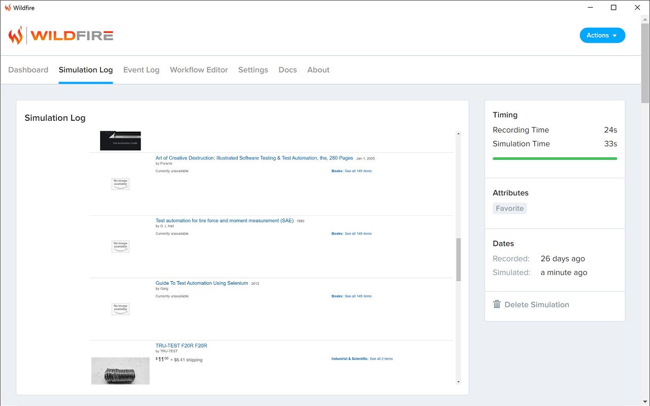650x406 pixels.
Task: Click the Art of Creative Destruction book link
Action: click(x=254, y=158)
